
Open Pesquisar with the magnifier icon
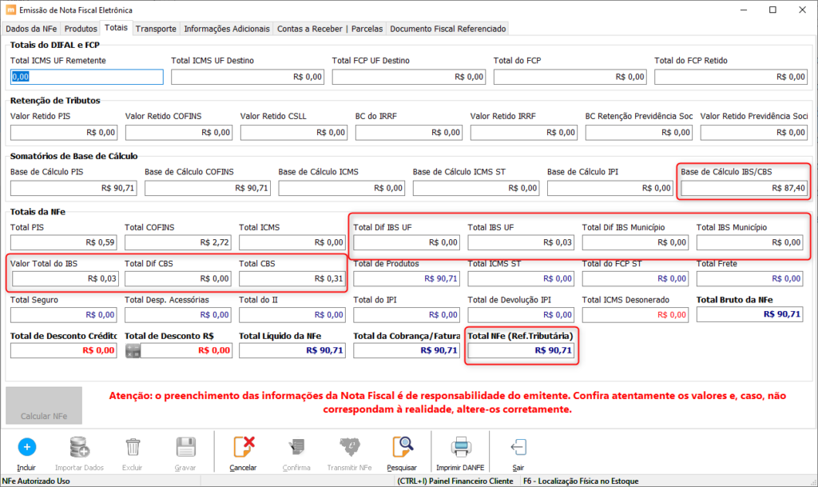(402, 447)
